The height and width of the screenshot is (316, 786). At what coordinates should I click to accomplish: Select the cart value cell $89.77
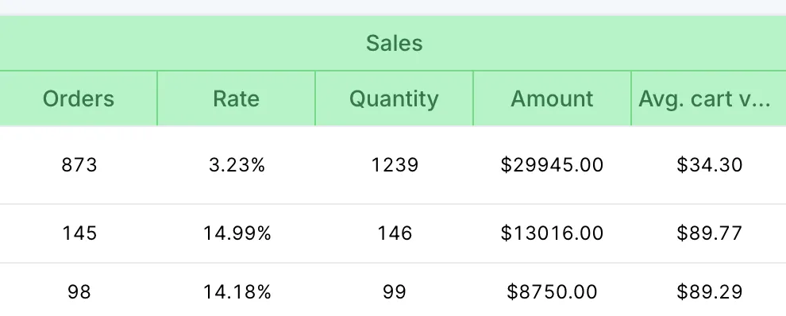[x=709, y=233]
